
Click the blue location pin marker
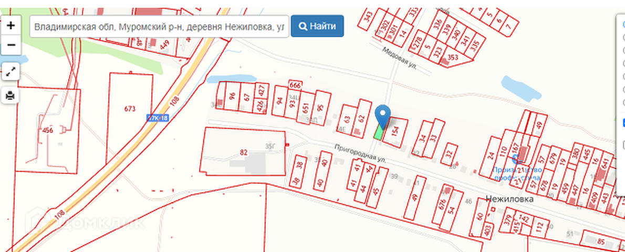[383, 117]
